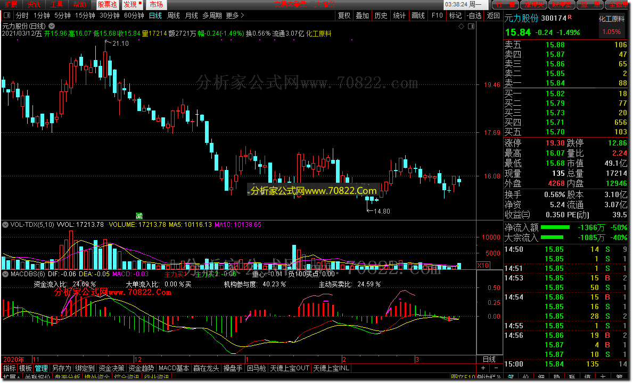Open the 多周期 multi-period view
The image size is (633, 383).
[212, 15]
